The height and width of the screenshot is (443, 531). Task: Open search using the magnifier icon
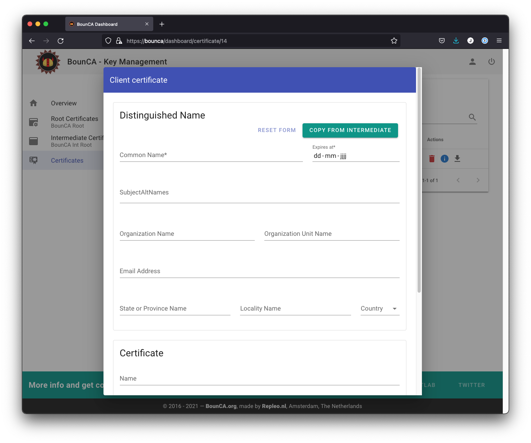click(472, 117)
